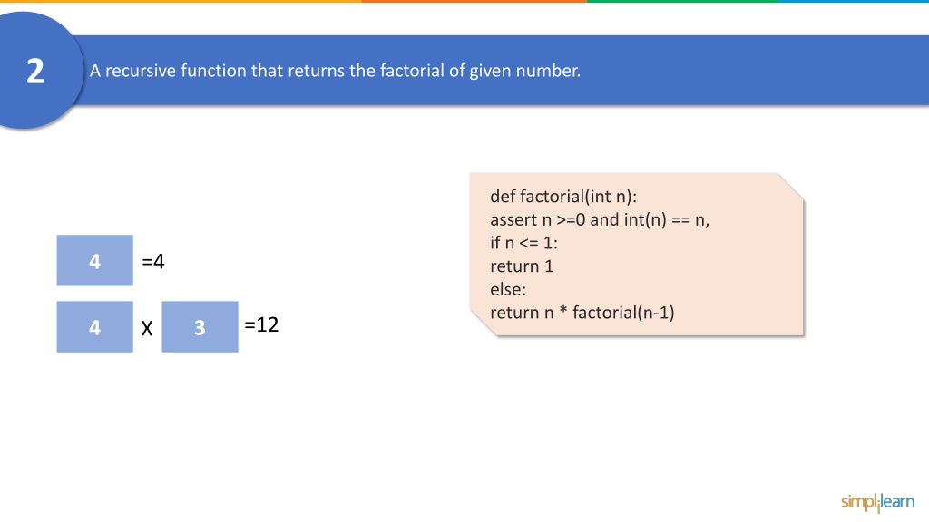Select the top blue box labeled 4
Image resolution: width=929 pixels, height=522 pixels.
[x=94, y=260]
